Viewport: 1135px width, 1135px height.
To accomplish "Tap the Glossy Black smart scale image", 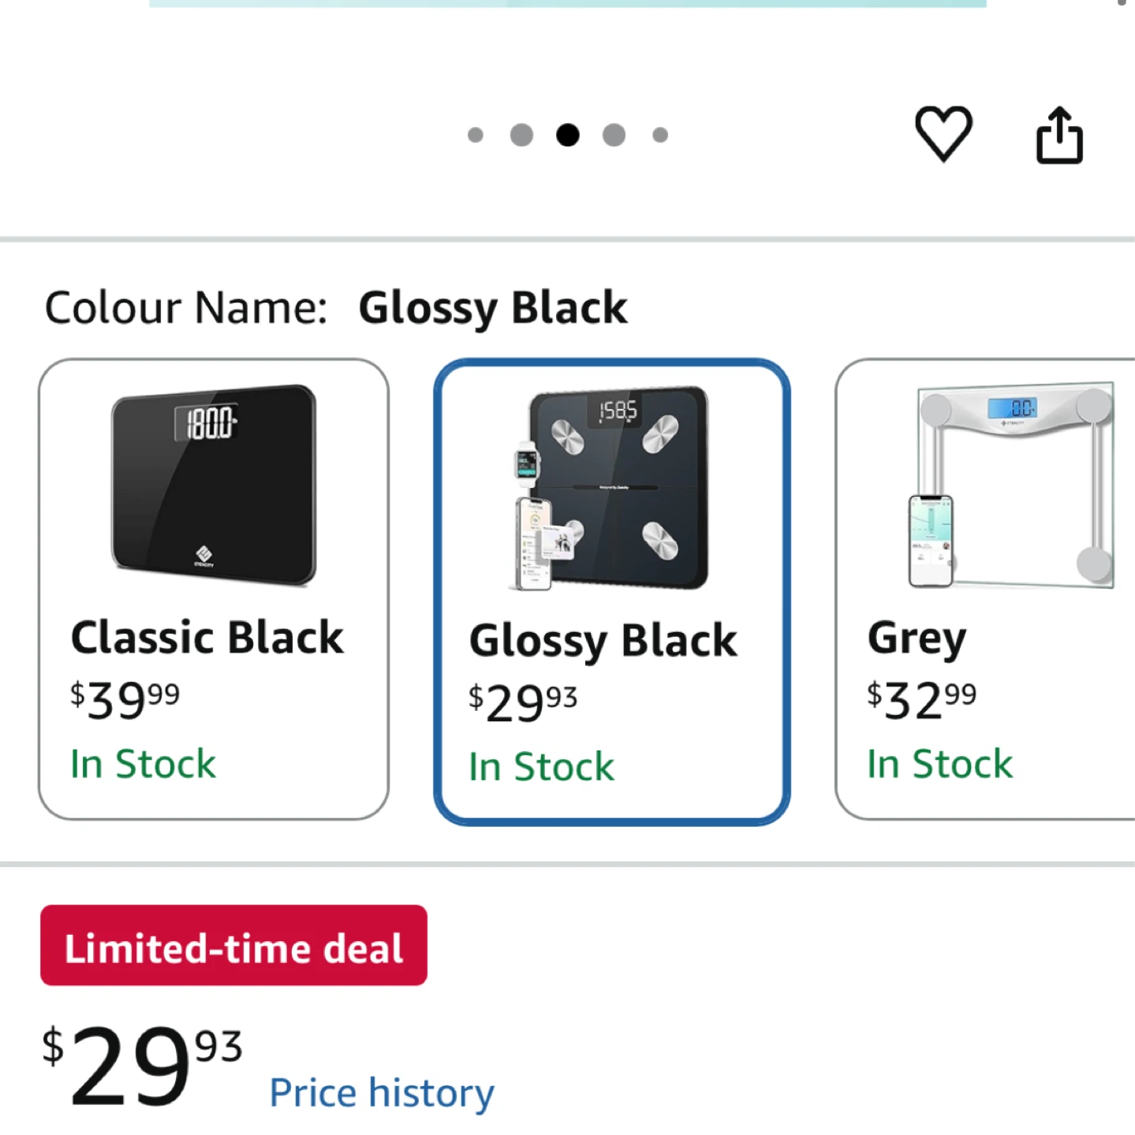I will 610,488.
